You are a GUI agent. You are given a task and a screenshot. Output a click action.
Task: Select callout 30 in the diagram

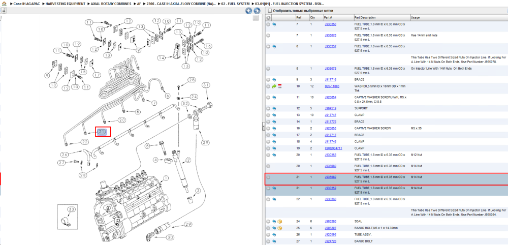[x=170, y=236]
